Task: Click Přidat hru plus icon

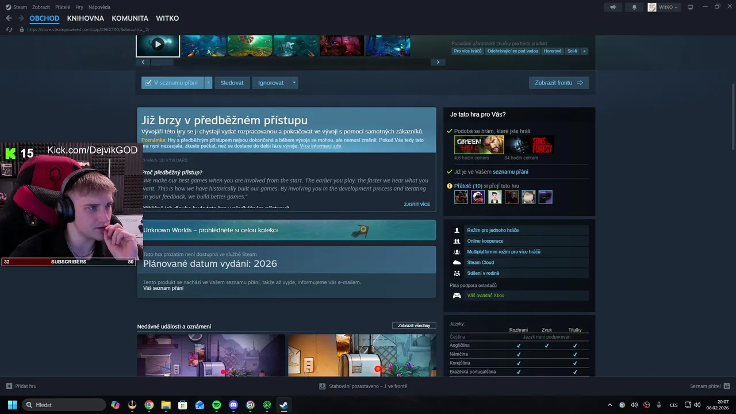Action: tap(9, 386)
